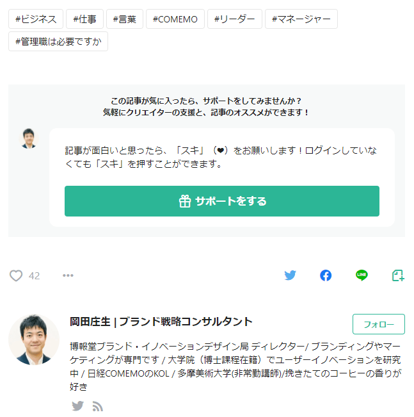
Task: Open the #ビジネス hashtag
Action: (x=36, y=19)
